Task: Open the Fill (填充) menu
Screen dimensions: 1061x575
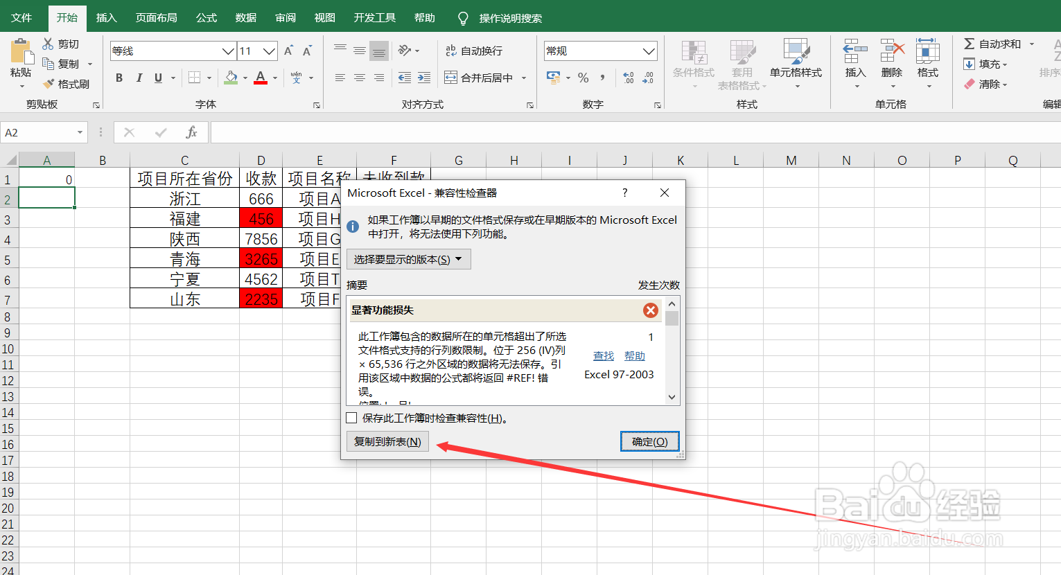Action: click(985, 64)
